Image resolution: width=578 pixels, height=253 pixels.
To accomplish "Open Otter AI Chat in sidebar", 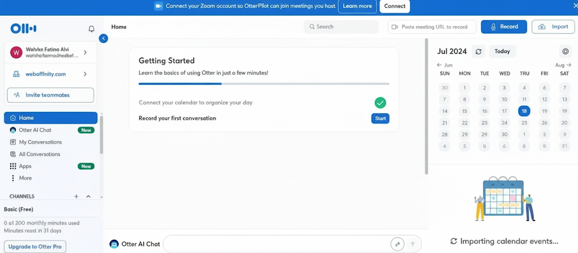I will coord(51,130).
